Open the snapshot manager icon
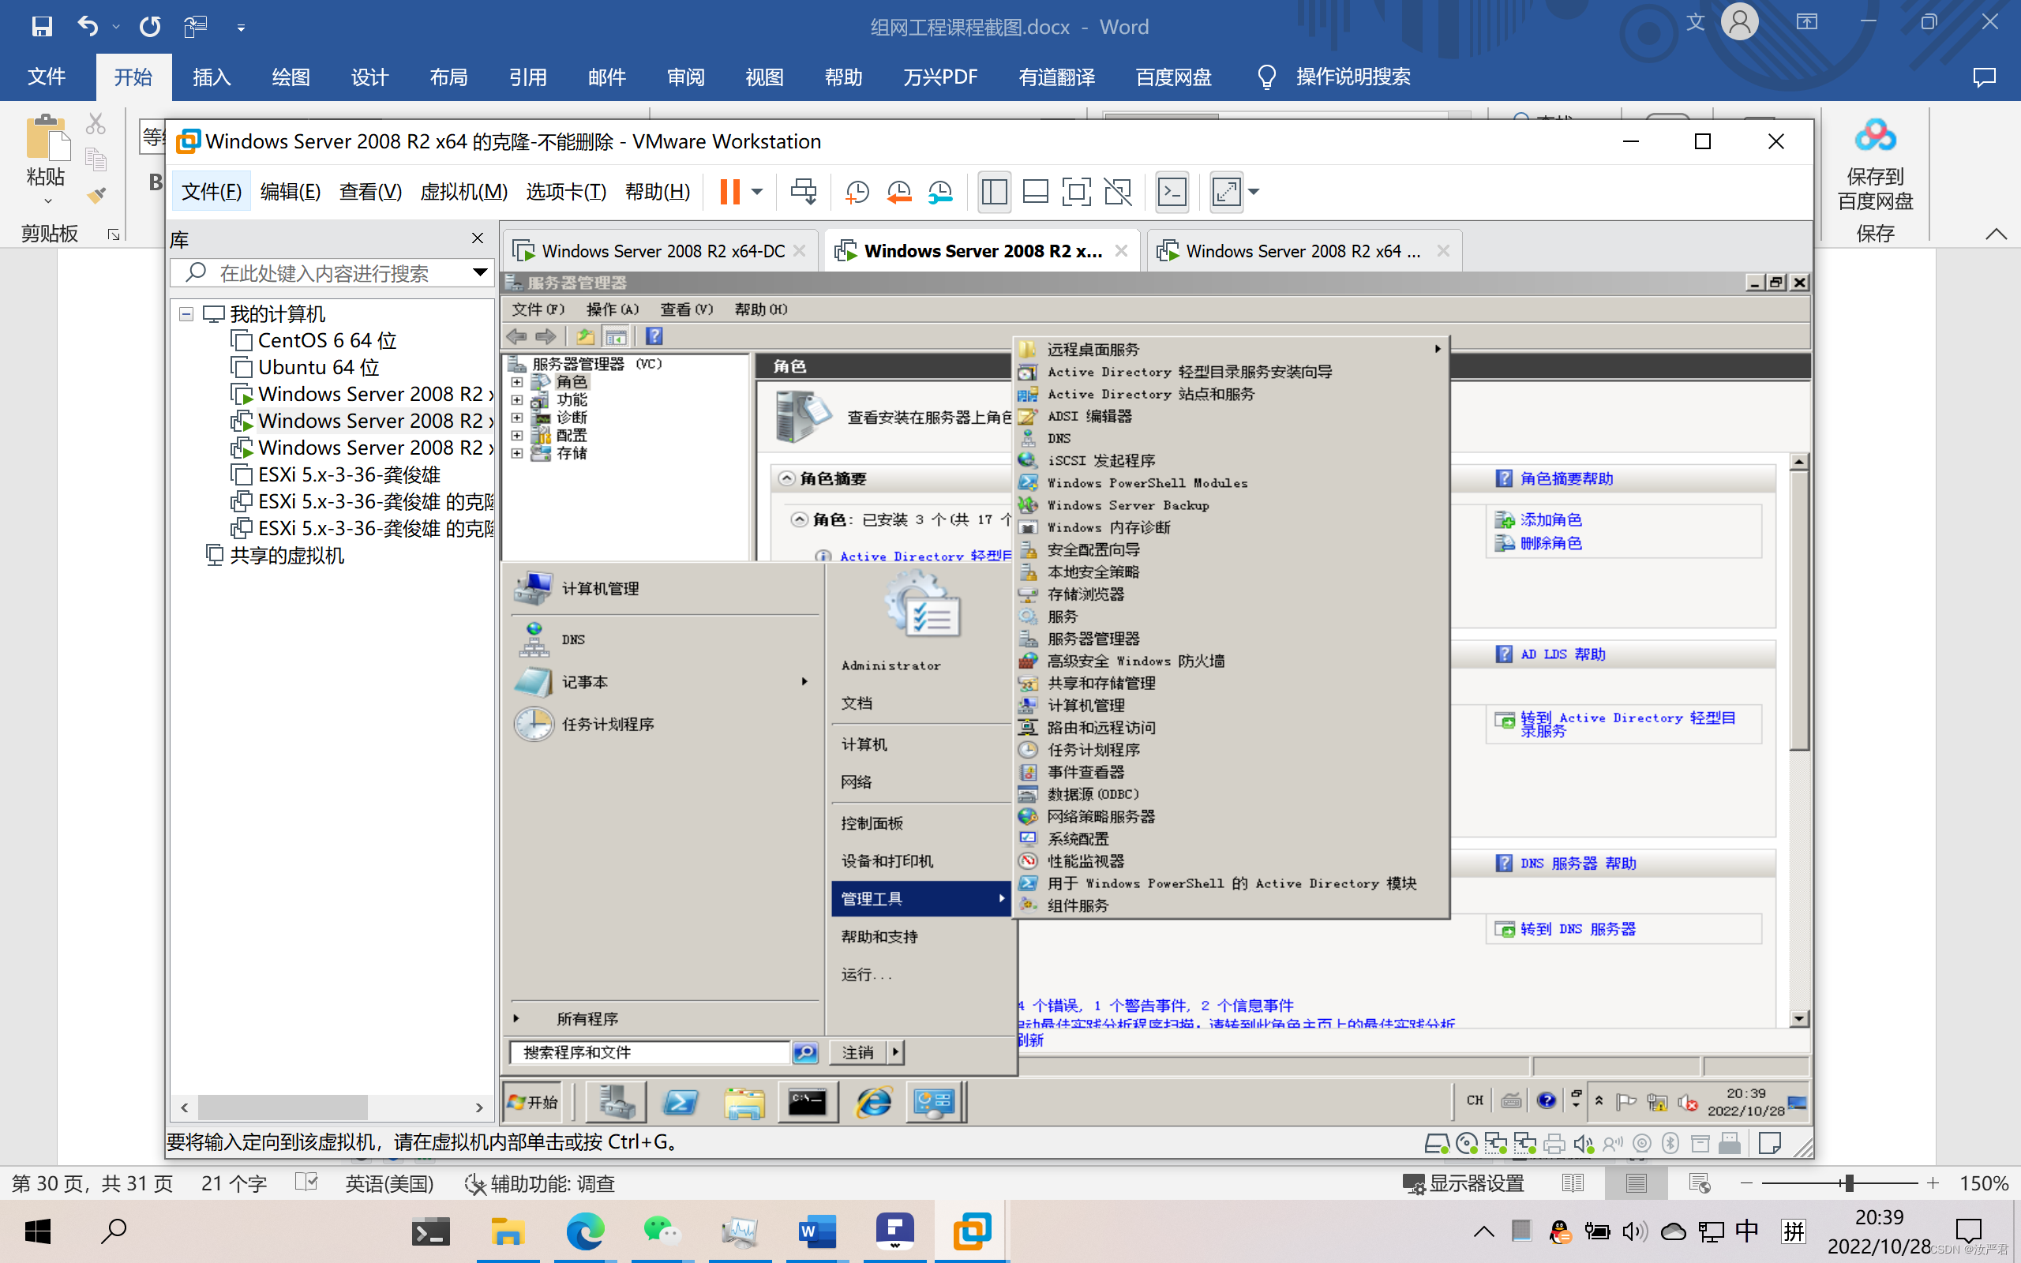The width and height of the screenshot is (2021, 1263). (940, 192)
